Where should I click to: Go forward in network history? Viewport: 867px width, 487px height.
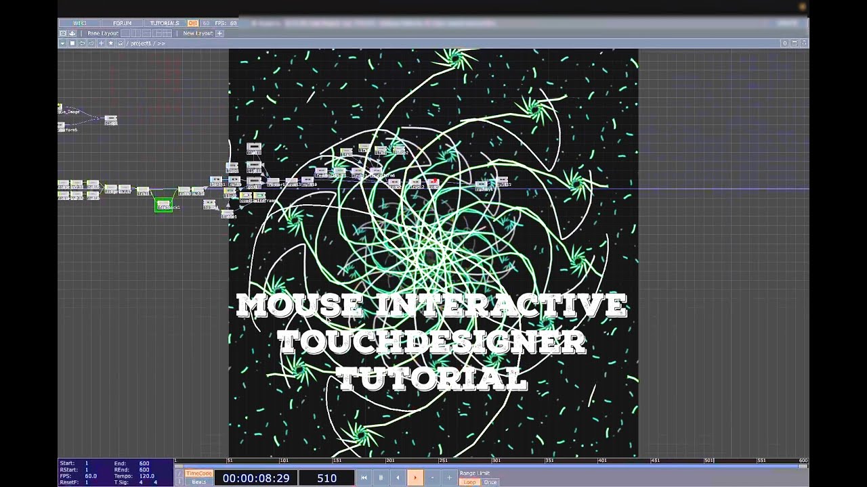(91, 43)
